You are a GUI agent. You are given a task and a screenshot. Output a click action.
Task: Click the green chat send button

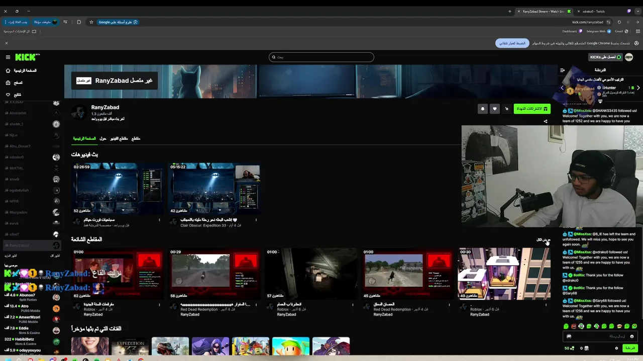(x=630, y=348)
